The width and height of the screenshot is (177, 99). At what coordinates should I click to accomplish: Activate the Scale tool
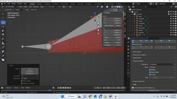pyautogui.click(x=3, y=31)
